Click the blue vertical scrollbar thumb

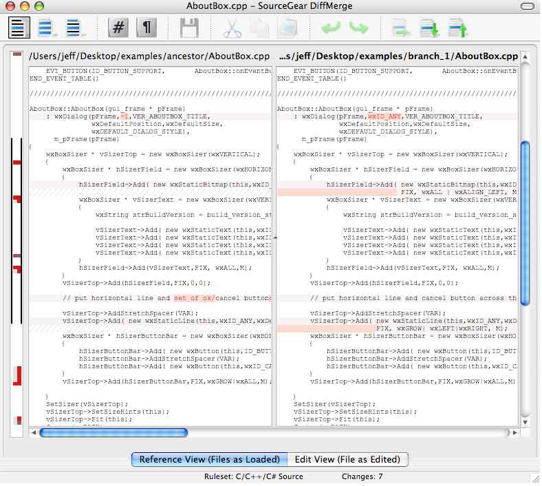click(525, 224)
